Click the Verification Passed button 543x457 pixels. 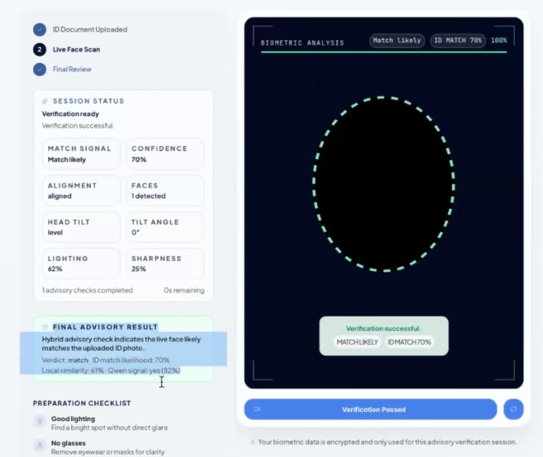click(371, 409)
